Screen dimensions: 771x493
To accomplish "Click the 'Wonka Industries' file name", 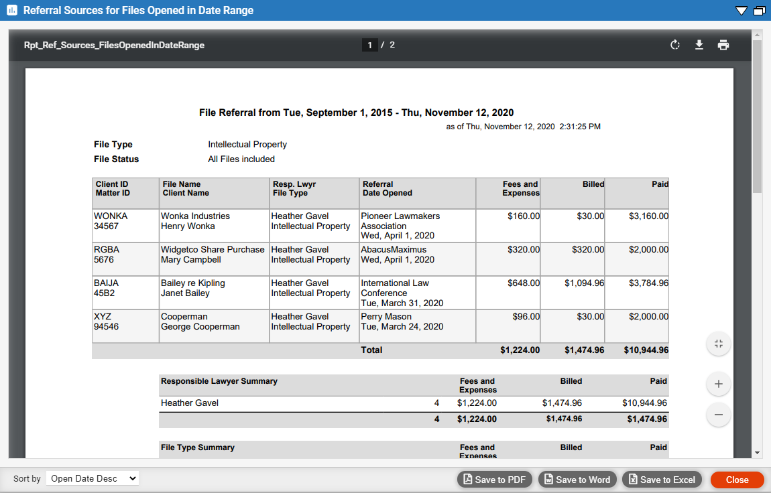I will [x=195, y=216].
